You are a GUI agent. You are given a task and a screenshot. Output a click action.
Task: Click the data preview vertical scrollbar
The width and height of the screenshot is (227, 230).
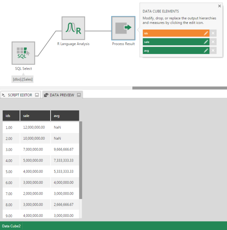click(x=80, y=160)
